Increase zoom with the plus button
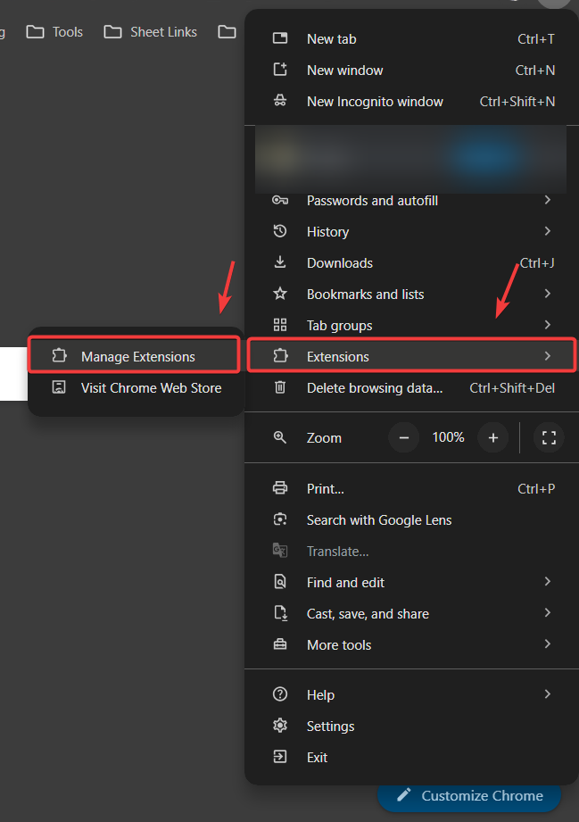 pos(493,437)
